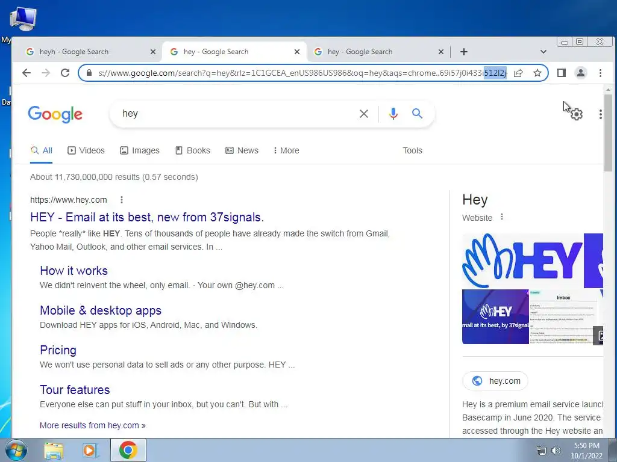The width and height of the screenshot is (617, 462).
Task: Bookmark this page with the star icon
Action: 537,73
